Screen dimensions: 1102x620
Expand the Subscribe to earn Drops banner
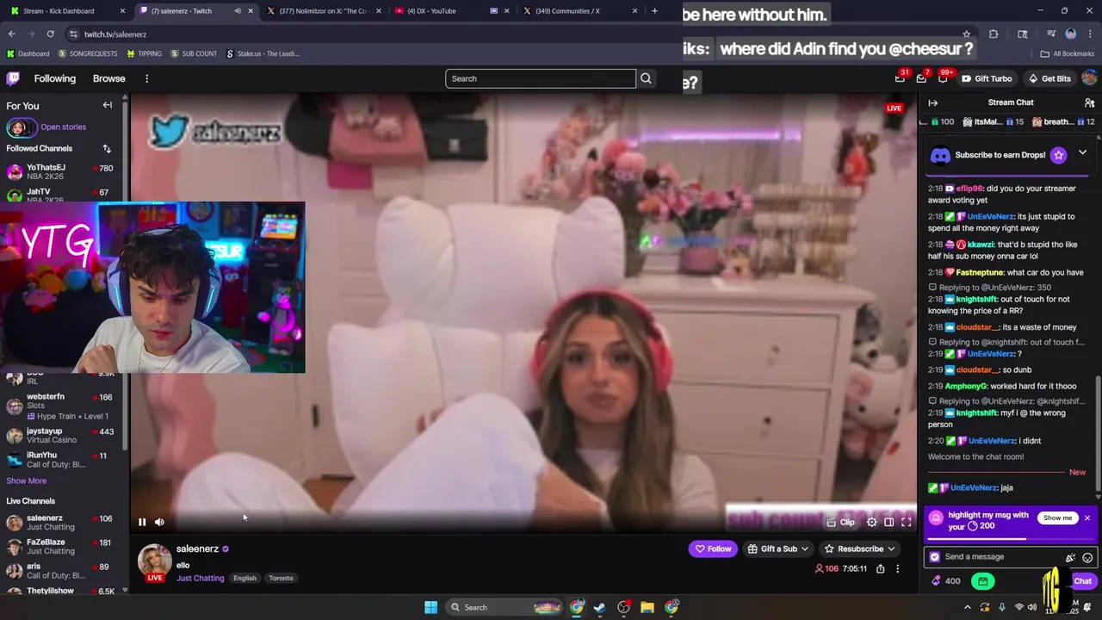[1082, 153]
